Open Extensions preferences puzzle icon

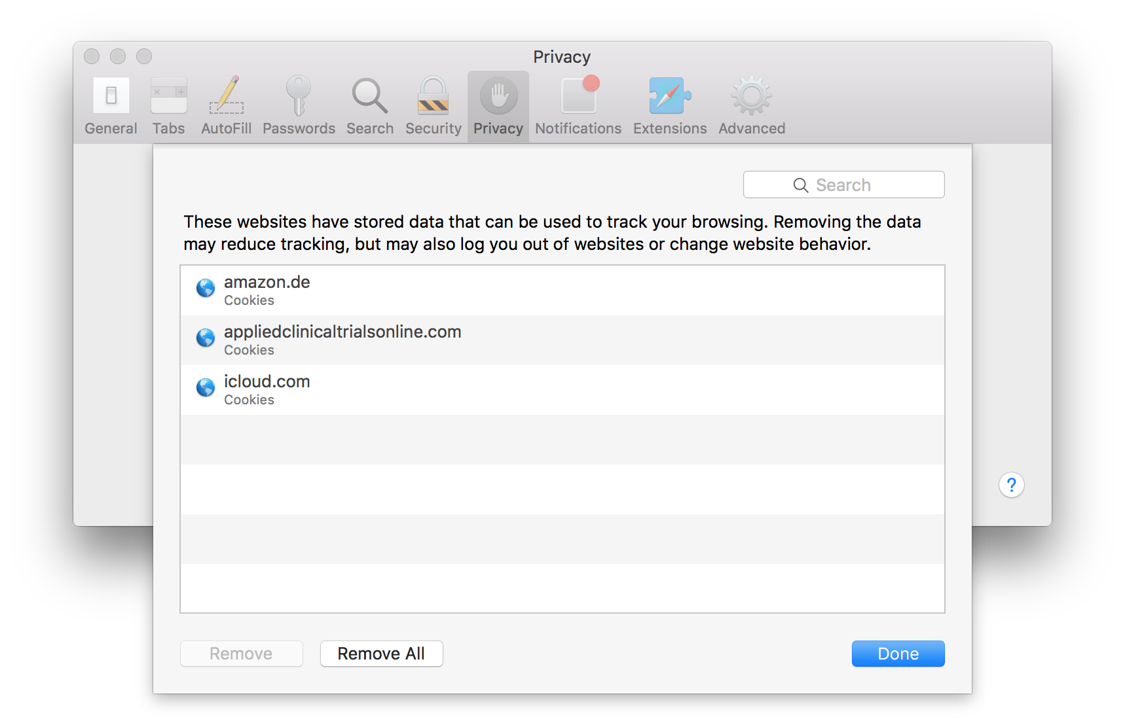pyautogui.click(x=670, y=106)
